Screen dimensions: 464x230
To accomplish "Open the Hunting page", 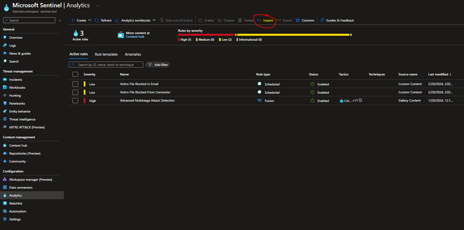I will tap(15, 96).
